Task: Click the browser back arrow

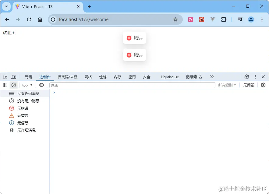Action: pos(7,19)
